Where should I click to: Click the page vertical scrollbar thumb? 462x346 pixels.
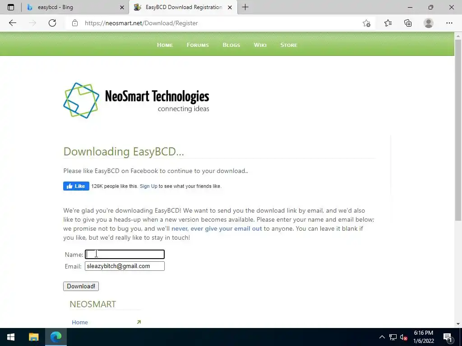(458, 130)
